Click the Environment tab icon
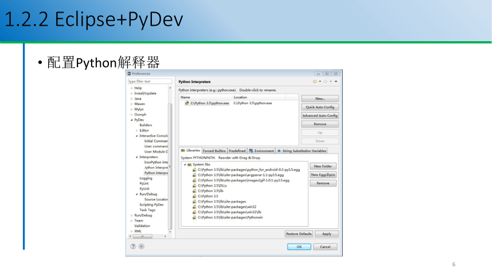The height and width of the screenshot is (277, 493). coord(251,151)
